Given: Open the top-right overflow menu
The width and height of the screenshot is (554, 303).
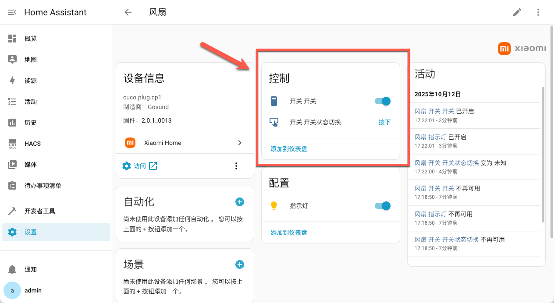Looking at the screenshot, I should 538,12.
